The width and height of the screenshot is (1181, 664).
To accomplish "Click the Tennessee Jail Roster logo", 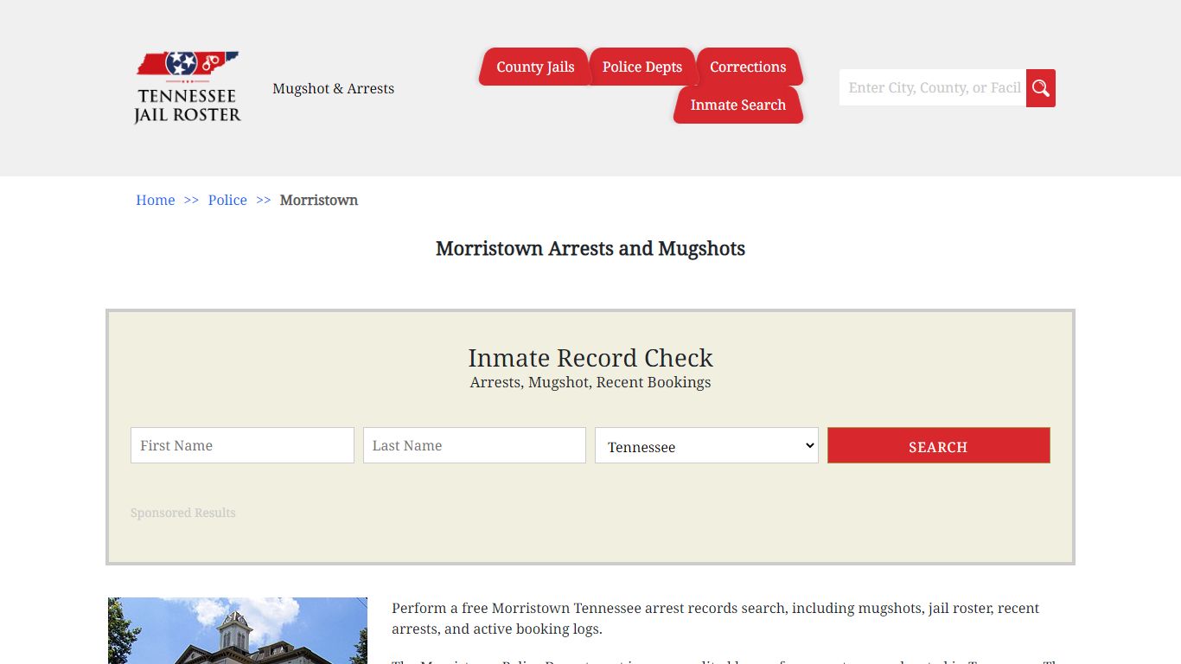I will pyautogui.click(x=188, y=87).
